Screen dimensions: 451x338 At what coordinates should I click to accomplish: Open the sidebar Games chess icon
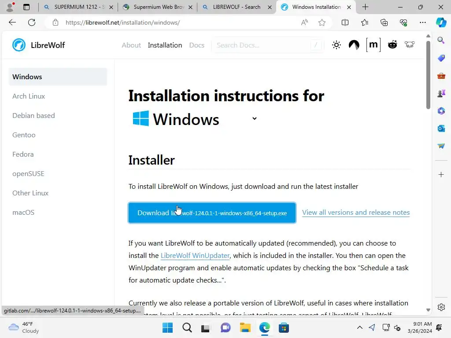441,93
